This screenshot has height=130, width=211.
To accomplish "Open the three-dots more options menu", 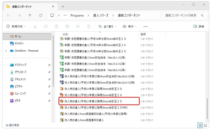I will (145, 27).
